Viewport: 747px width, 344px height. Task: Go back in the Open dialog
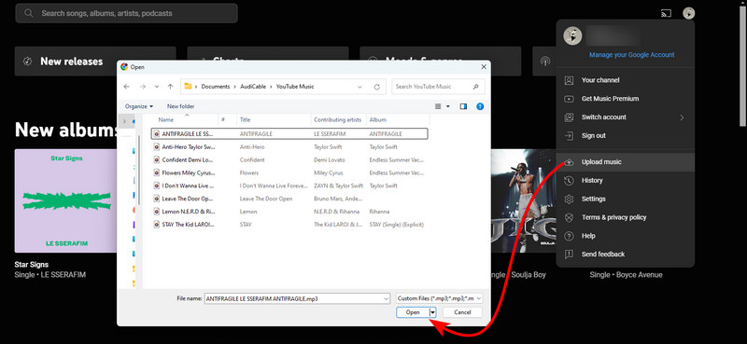click(x=126, y=87)
